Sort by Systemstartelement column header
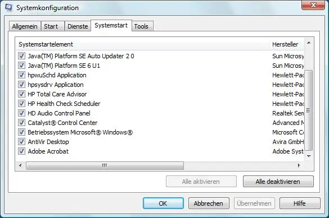The width and height of the screenshot is (329, 218). tap(142, 44)
